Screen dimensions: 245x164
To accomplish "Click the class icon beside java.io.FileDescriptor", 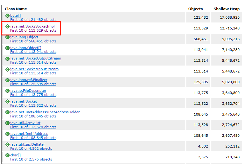I will [7, 91].
